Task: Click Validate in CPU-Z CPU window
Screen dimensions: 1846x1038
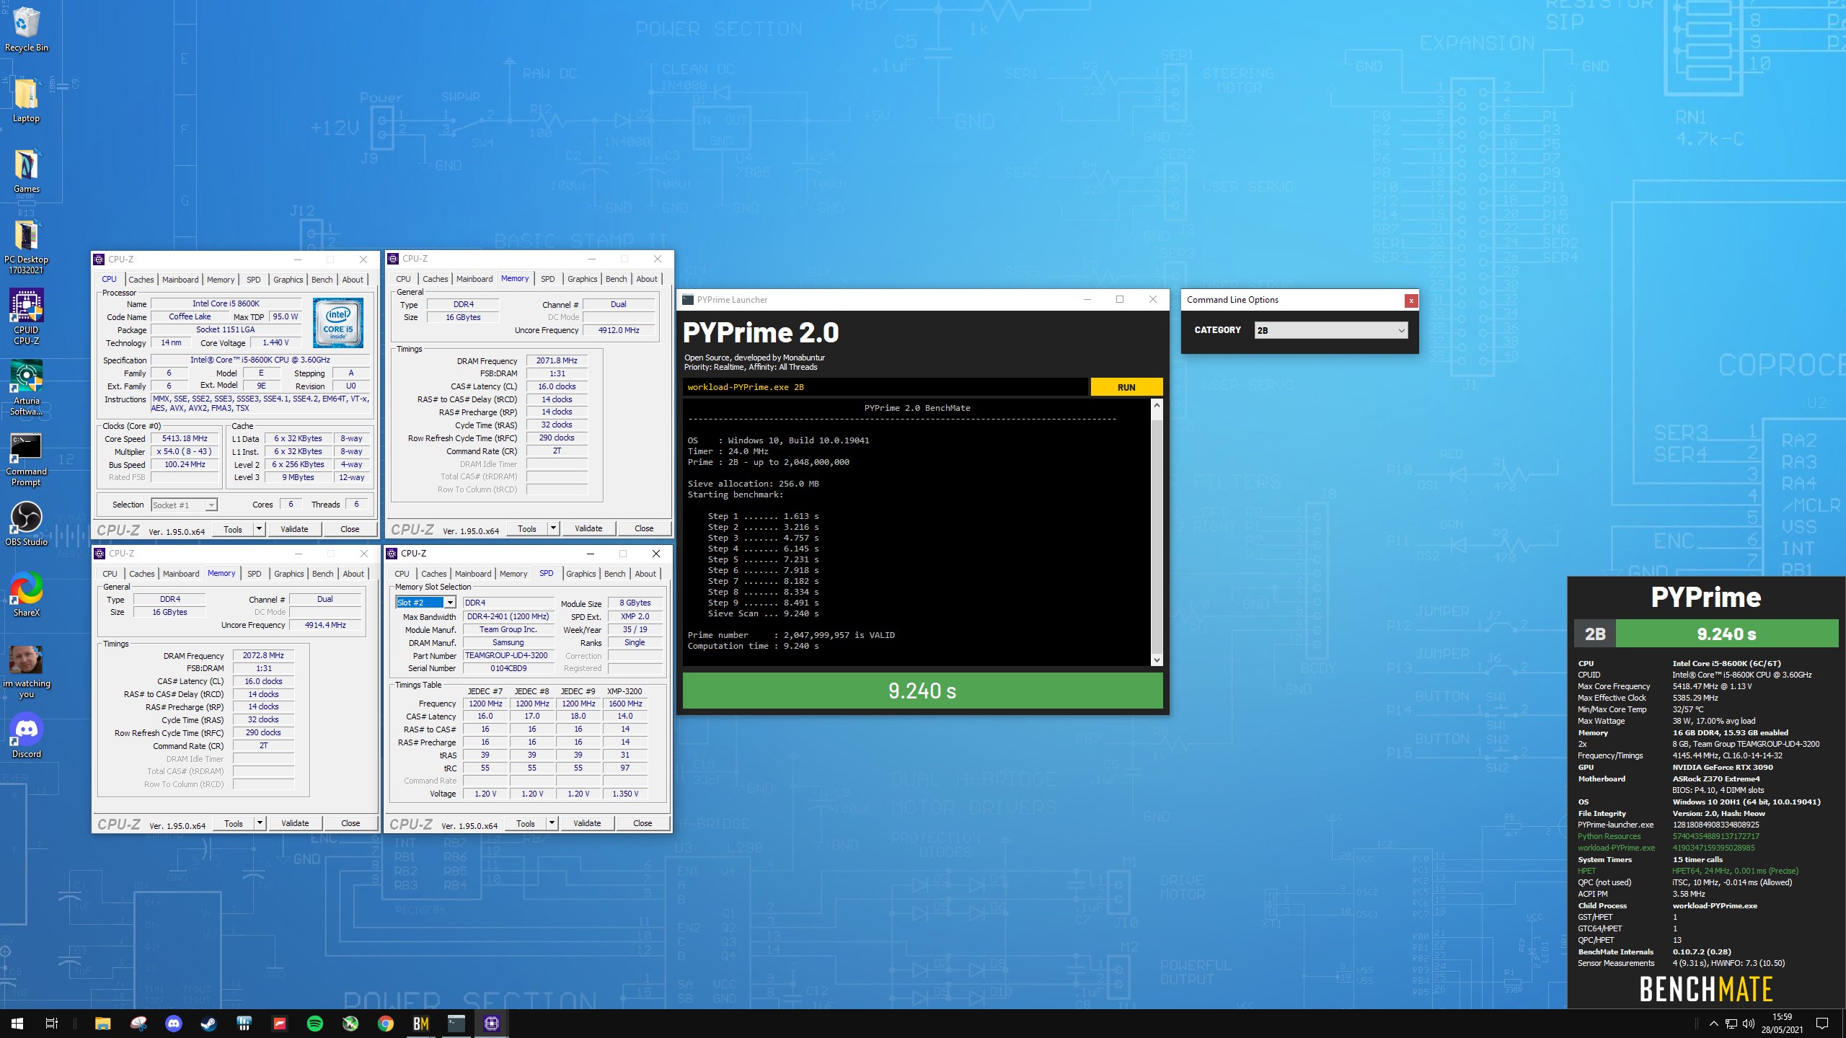Action: point(294,529)
